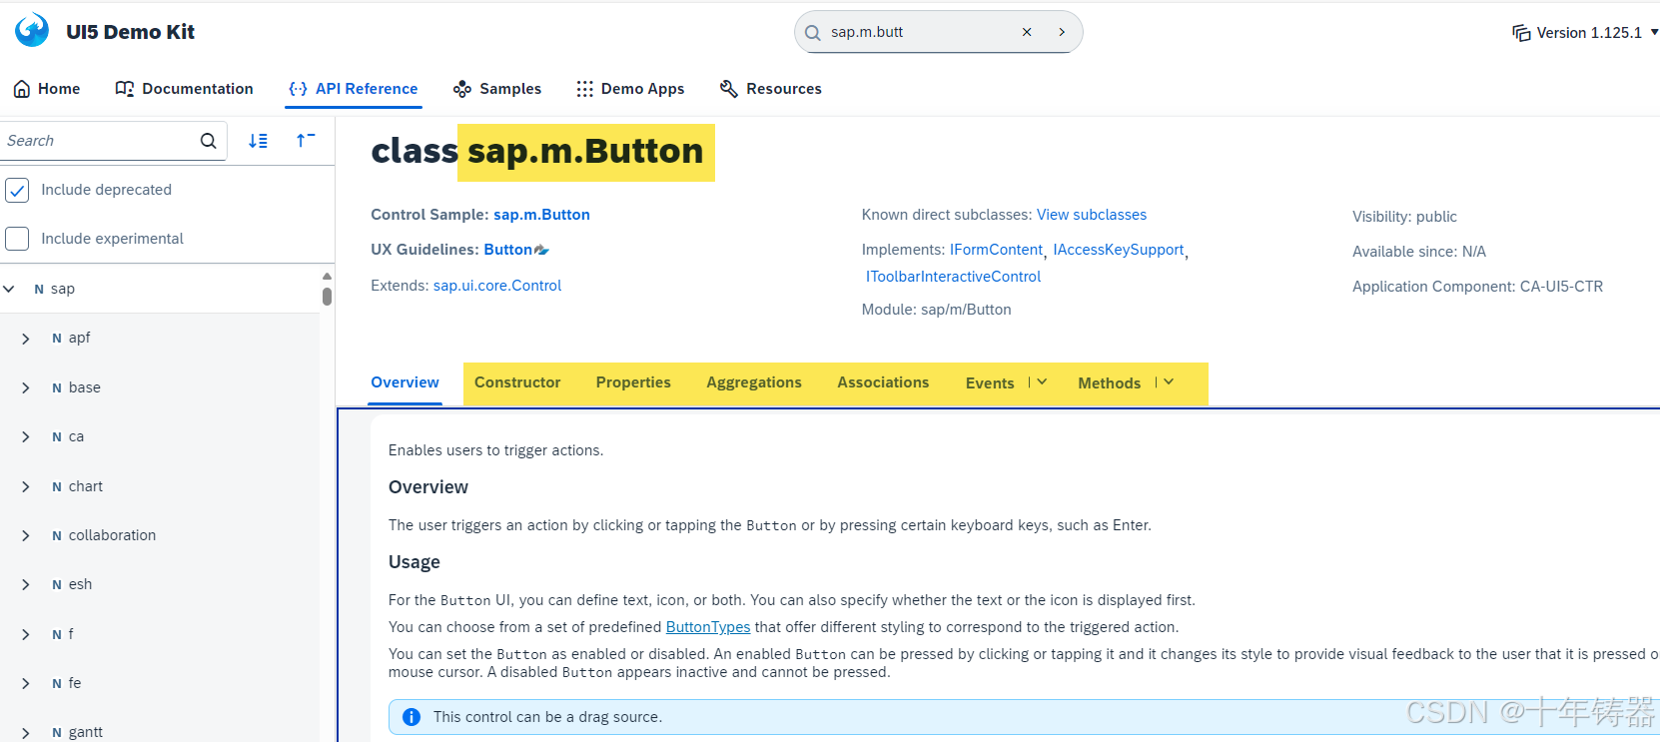This screenshot has height=742, width=1660.
Task: Click the API tree vertical scrollbar thumb
Action: point(327,296)
